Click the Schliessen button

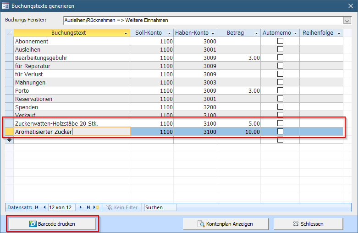click(x=308, y=224)
